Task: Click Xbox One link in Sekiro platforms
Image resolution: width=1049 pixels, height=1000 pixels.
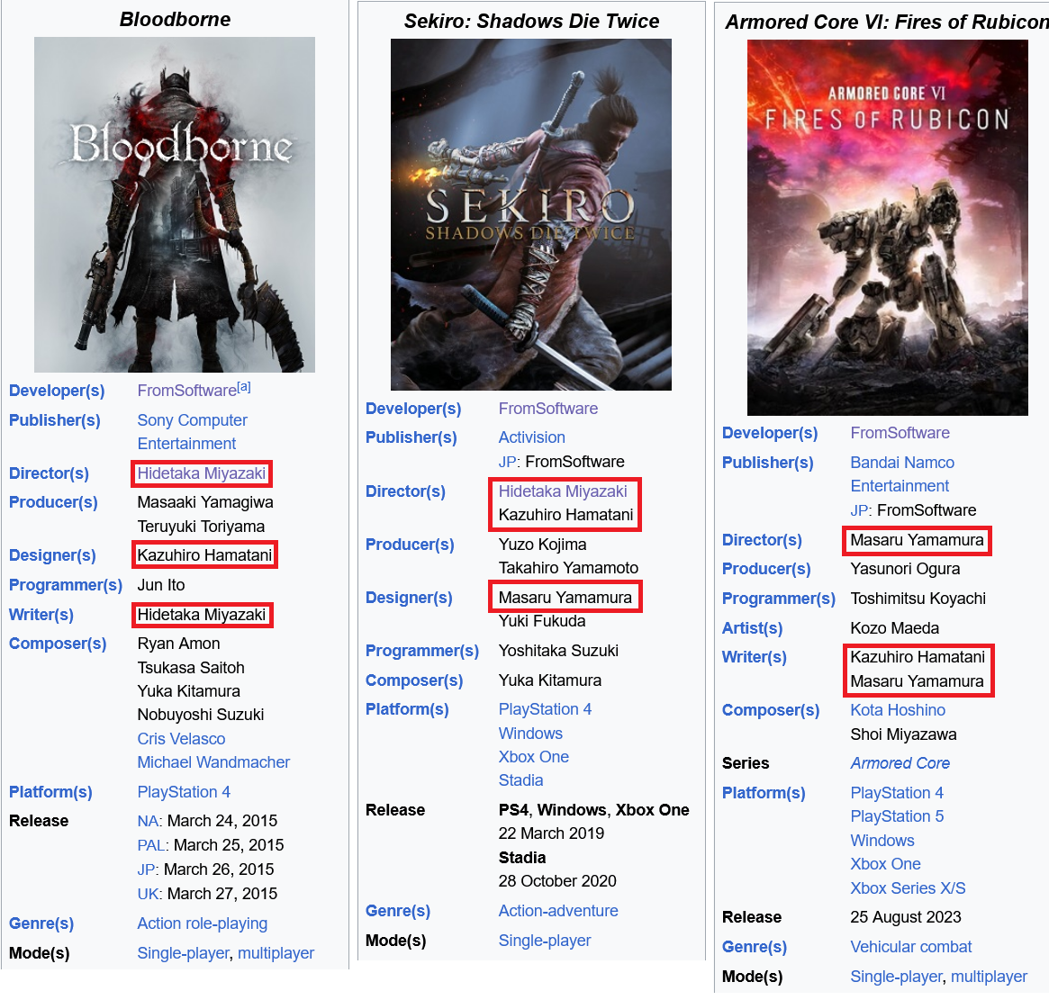Action: coord(534,757)
